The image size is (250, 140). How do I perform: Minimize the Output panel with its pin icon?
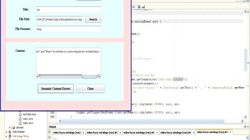pyautogui.click(x=245, y=127)
